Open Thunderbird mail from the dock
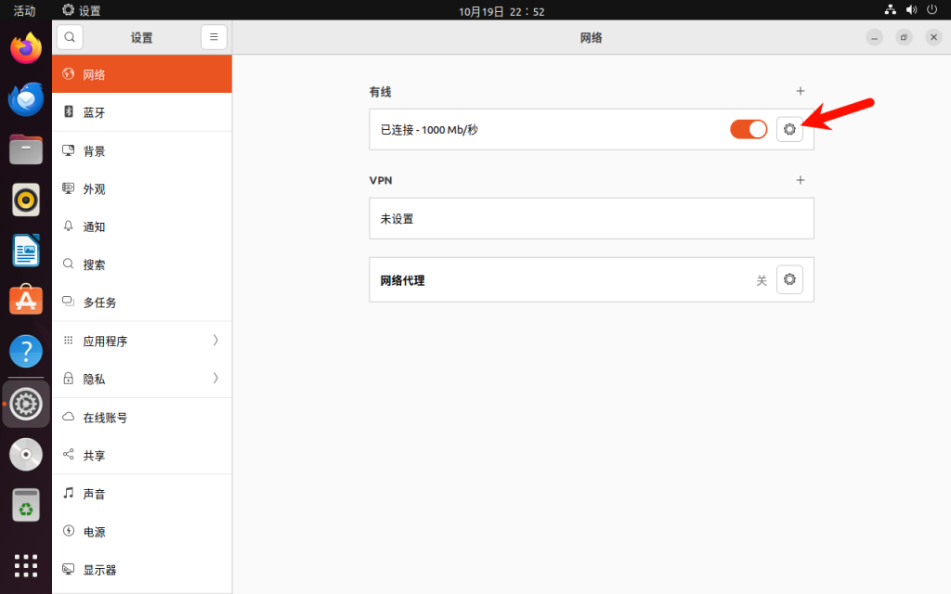 coord(26,98)
